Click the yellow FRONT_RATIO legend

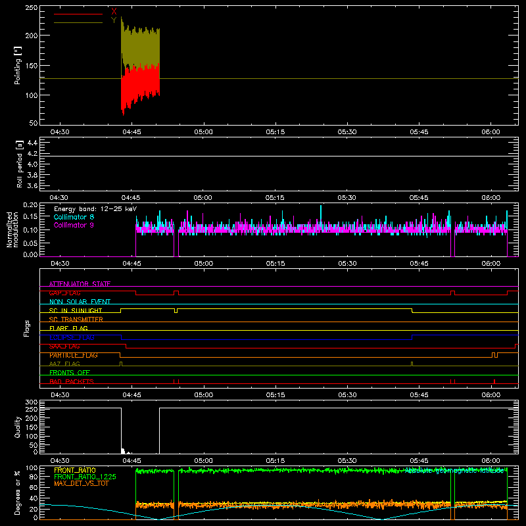tap(75, 470)
